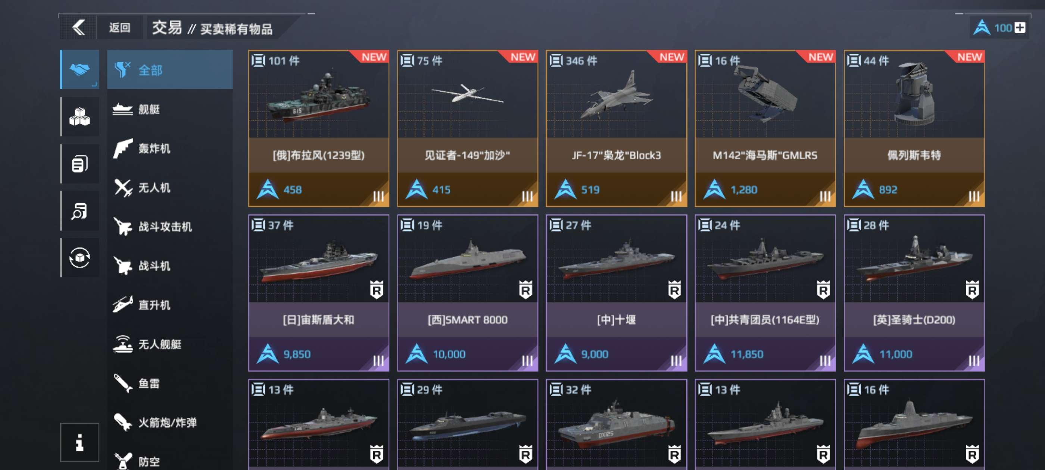Open the M142 海马斯 GMLRS item card
The image size is (1045, 470).
point(765,129)
